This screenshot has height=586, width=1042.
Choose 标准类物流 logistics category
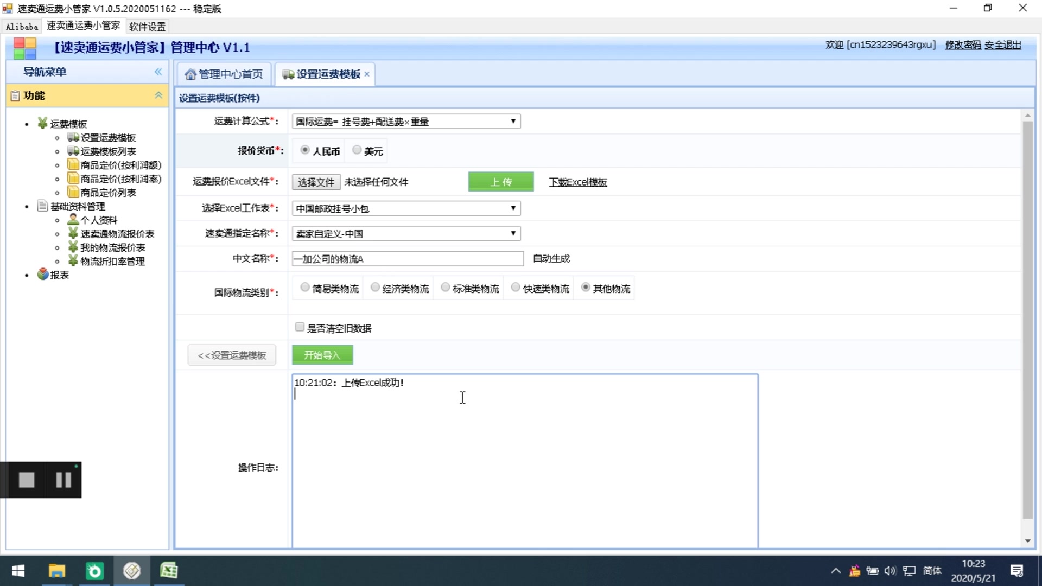point(445,287)
